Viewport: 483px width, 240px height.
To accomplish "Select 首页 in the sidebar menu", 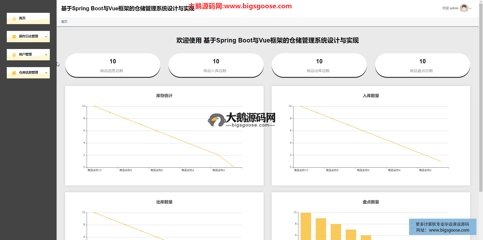I will (22, 18).
